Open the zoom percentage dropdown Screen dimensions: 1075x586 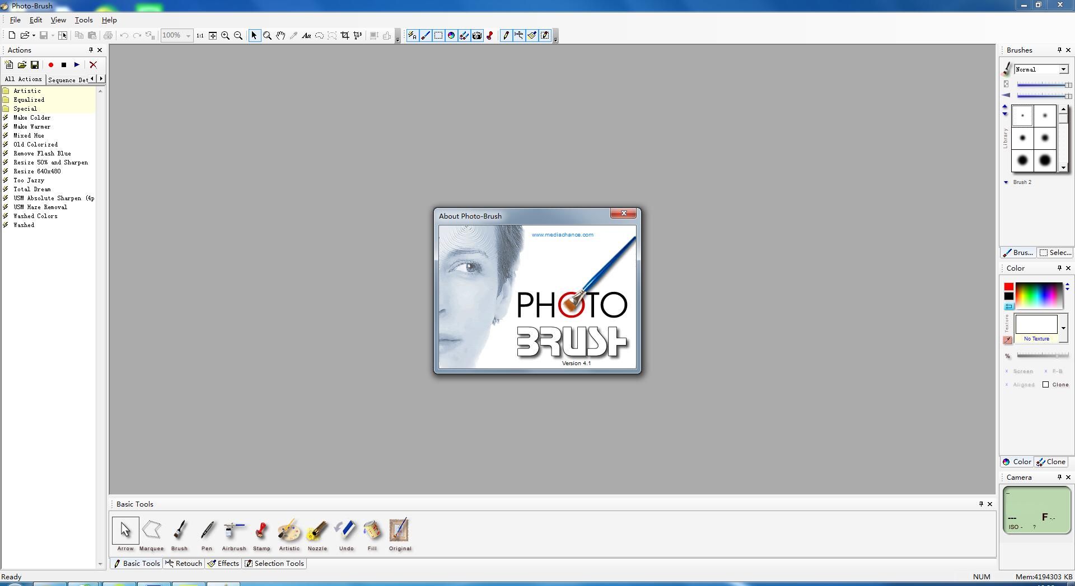point(188,36)
